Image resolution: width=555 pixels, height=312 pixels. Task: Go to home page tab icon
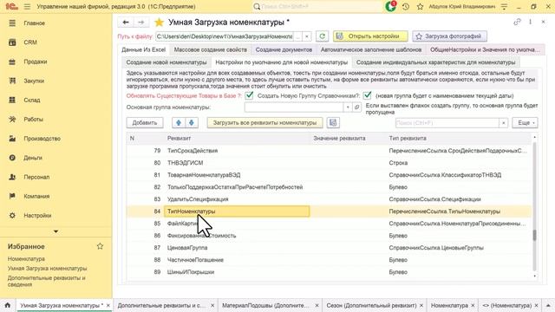pyautogui.click(x=8, y=305)
